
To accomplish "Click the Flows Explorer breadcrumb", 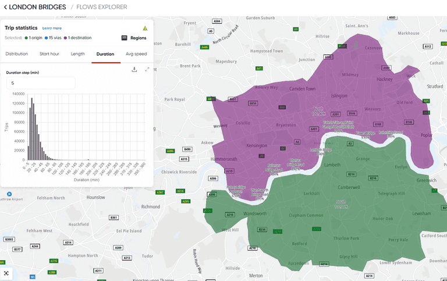I will point(101,7).
